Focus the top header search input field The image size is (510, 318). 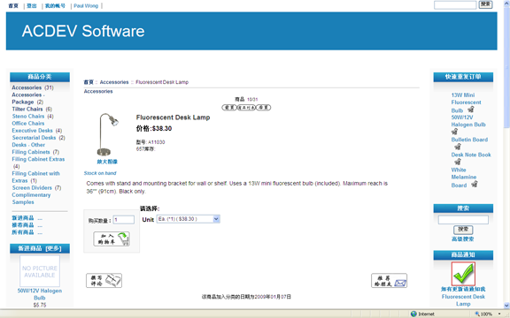tap(455, 5)
